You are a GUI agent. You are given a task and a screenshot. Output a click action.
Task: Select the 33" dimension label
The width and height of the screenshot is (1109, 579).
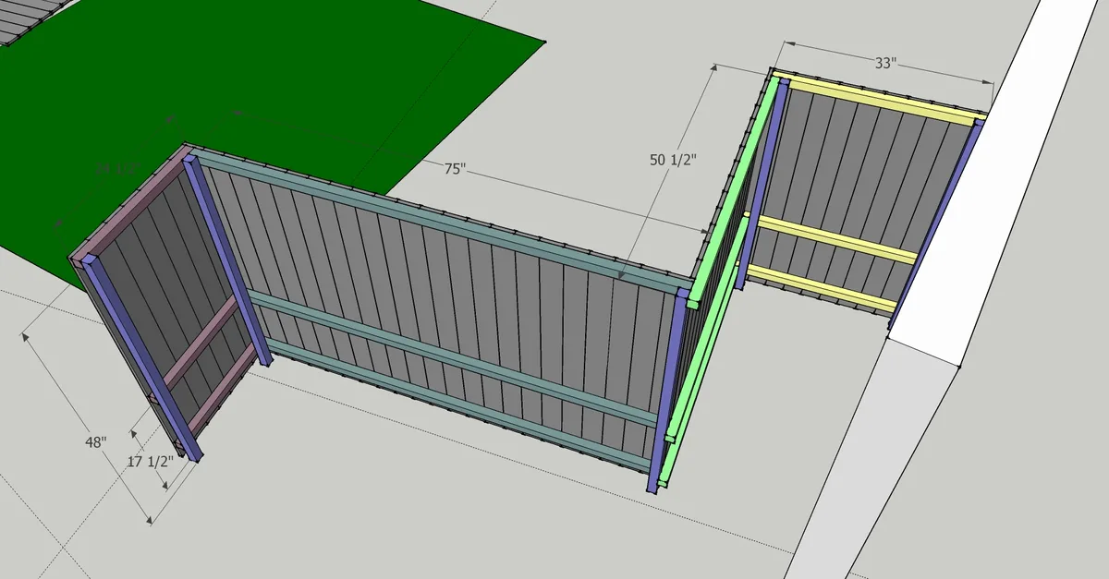pos(885,64)
